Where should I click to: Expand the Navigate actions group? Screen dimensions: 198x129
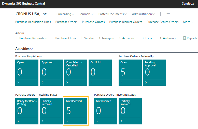[x=106, y=38]
